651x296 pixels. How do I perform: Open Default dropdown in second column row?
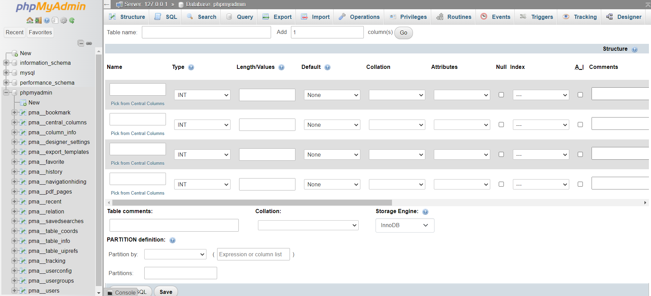(332, 125)
